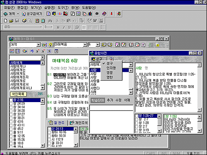Open the chapter number 6 dropdown
This screenshot has width=207, height=155.
[98, 45]
